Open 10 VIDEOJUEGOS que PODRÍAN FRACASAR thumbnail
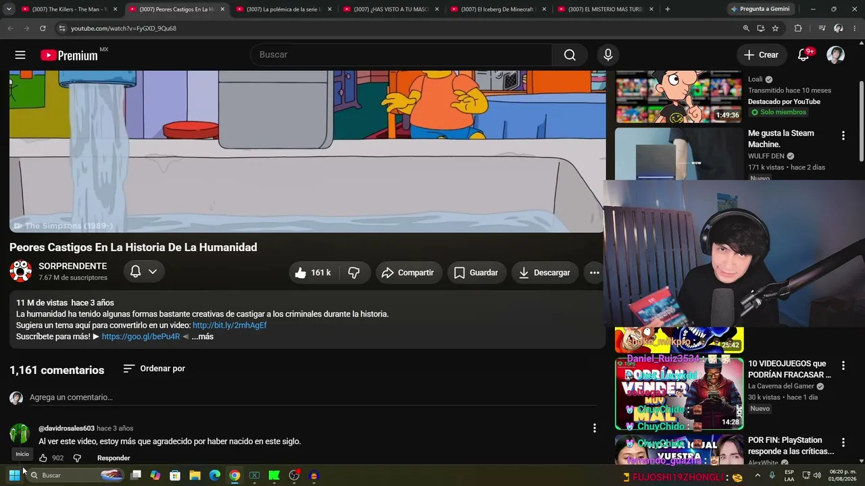 point(679,394)
